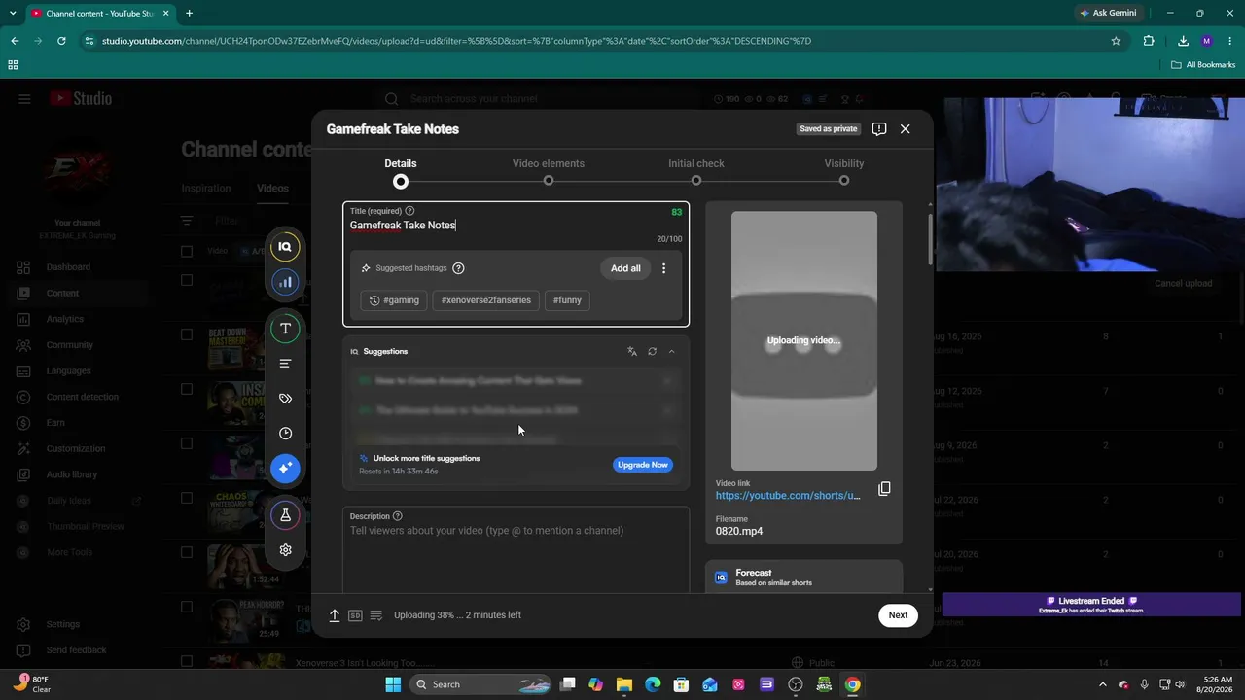The width and height of the screenshot is (1245, 700).
Task: Click Ask Gemini in the Chrome title bar
Action: (x=1107, y=13)
